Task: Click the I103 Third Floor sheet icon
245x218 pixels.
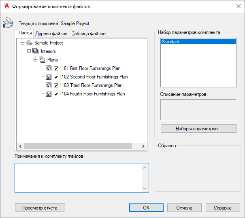Action: [x=49, y=85]
